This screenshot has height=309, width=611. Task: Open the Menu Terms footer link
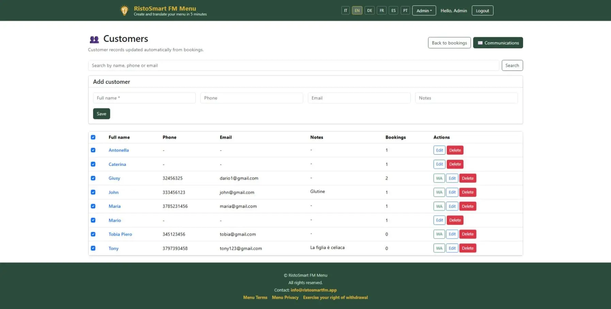[255, 297]
